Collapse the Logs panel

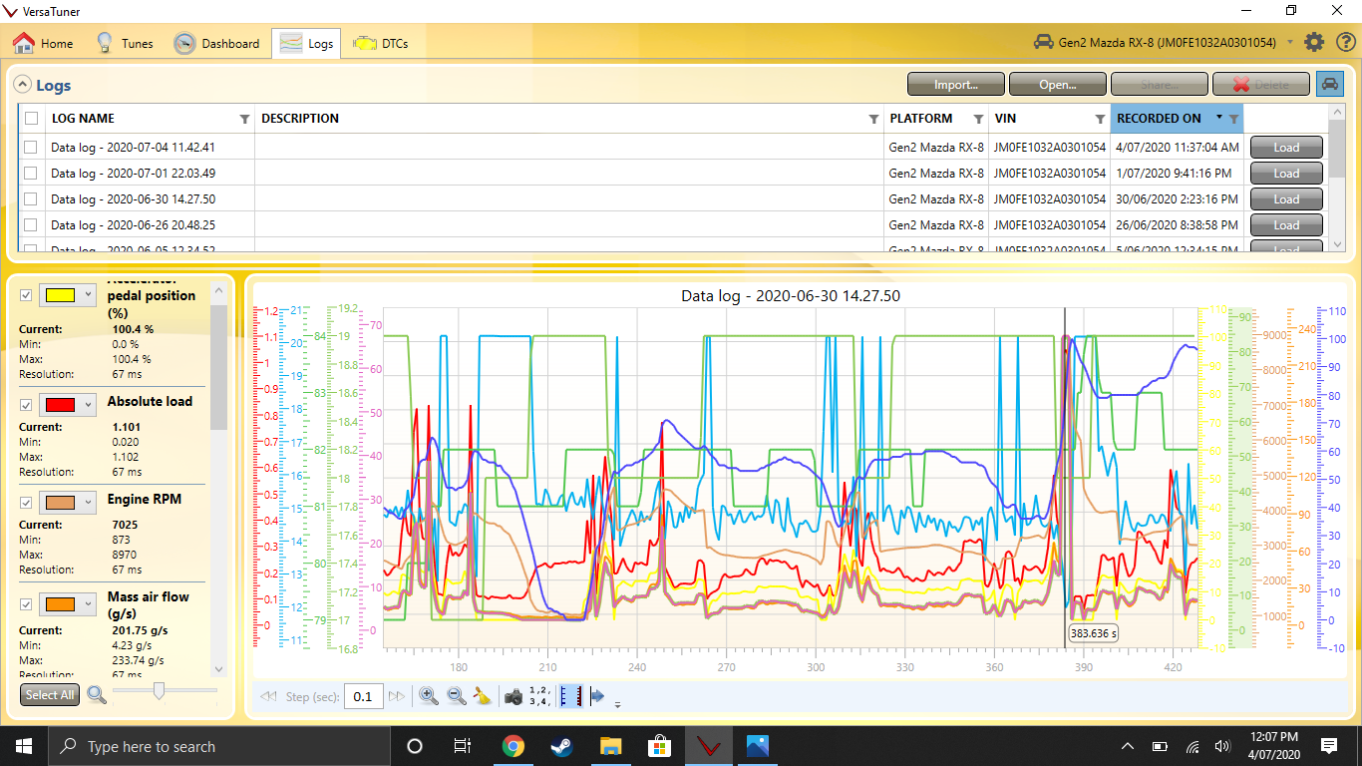point(22,86)
